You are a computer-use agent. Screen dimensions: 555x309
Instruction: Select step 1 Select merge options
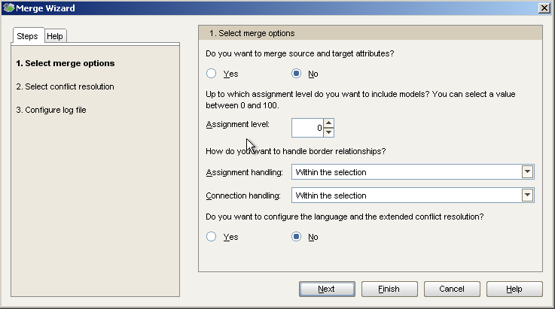click(x=66, y=63)
